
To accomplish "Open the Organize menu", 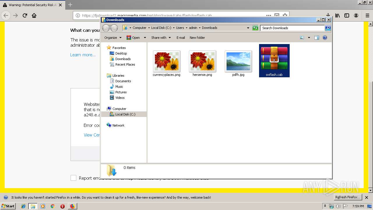I will 113,38.
